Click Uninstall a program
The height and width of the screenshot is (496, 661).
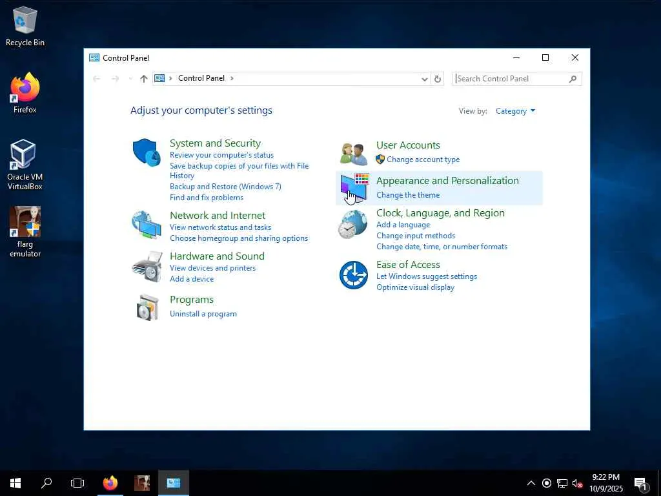pos(203,314)
